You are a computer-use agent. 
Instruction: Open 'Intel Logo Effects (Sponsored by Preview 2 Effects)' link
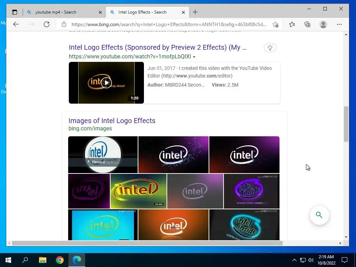pyautogui.click(x=157, y=47)
